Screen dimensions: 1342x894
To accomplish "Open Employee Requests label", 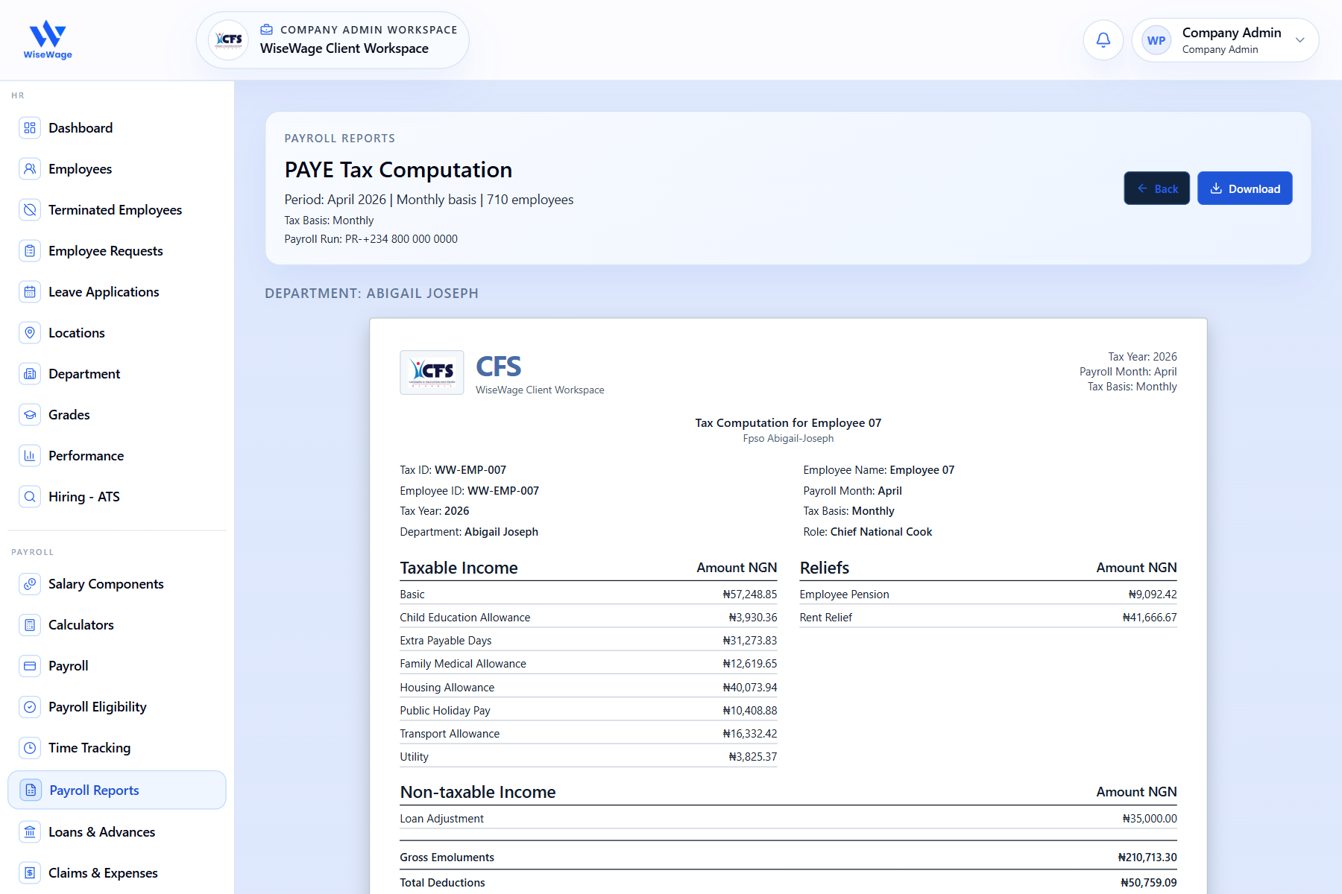I will [106, 251].
